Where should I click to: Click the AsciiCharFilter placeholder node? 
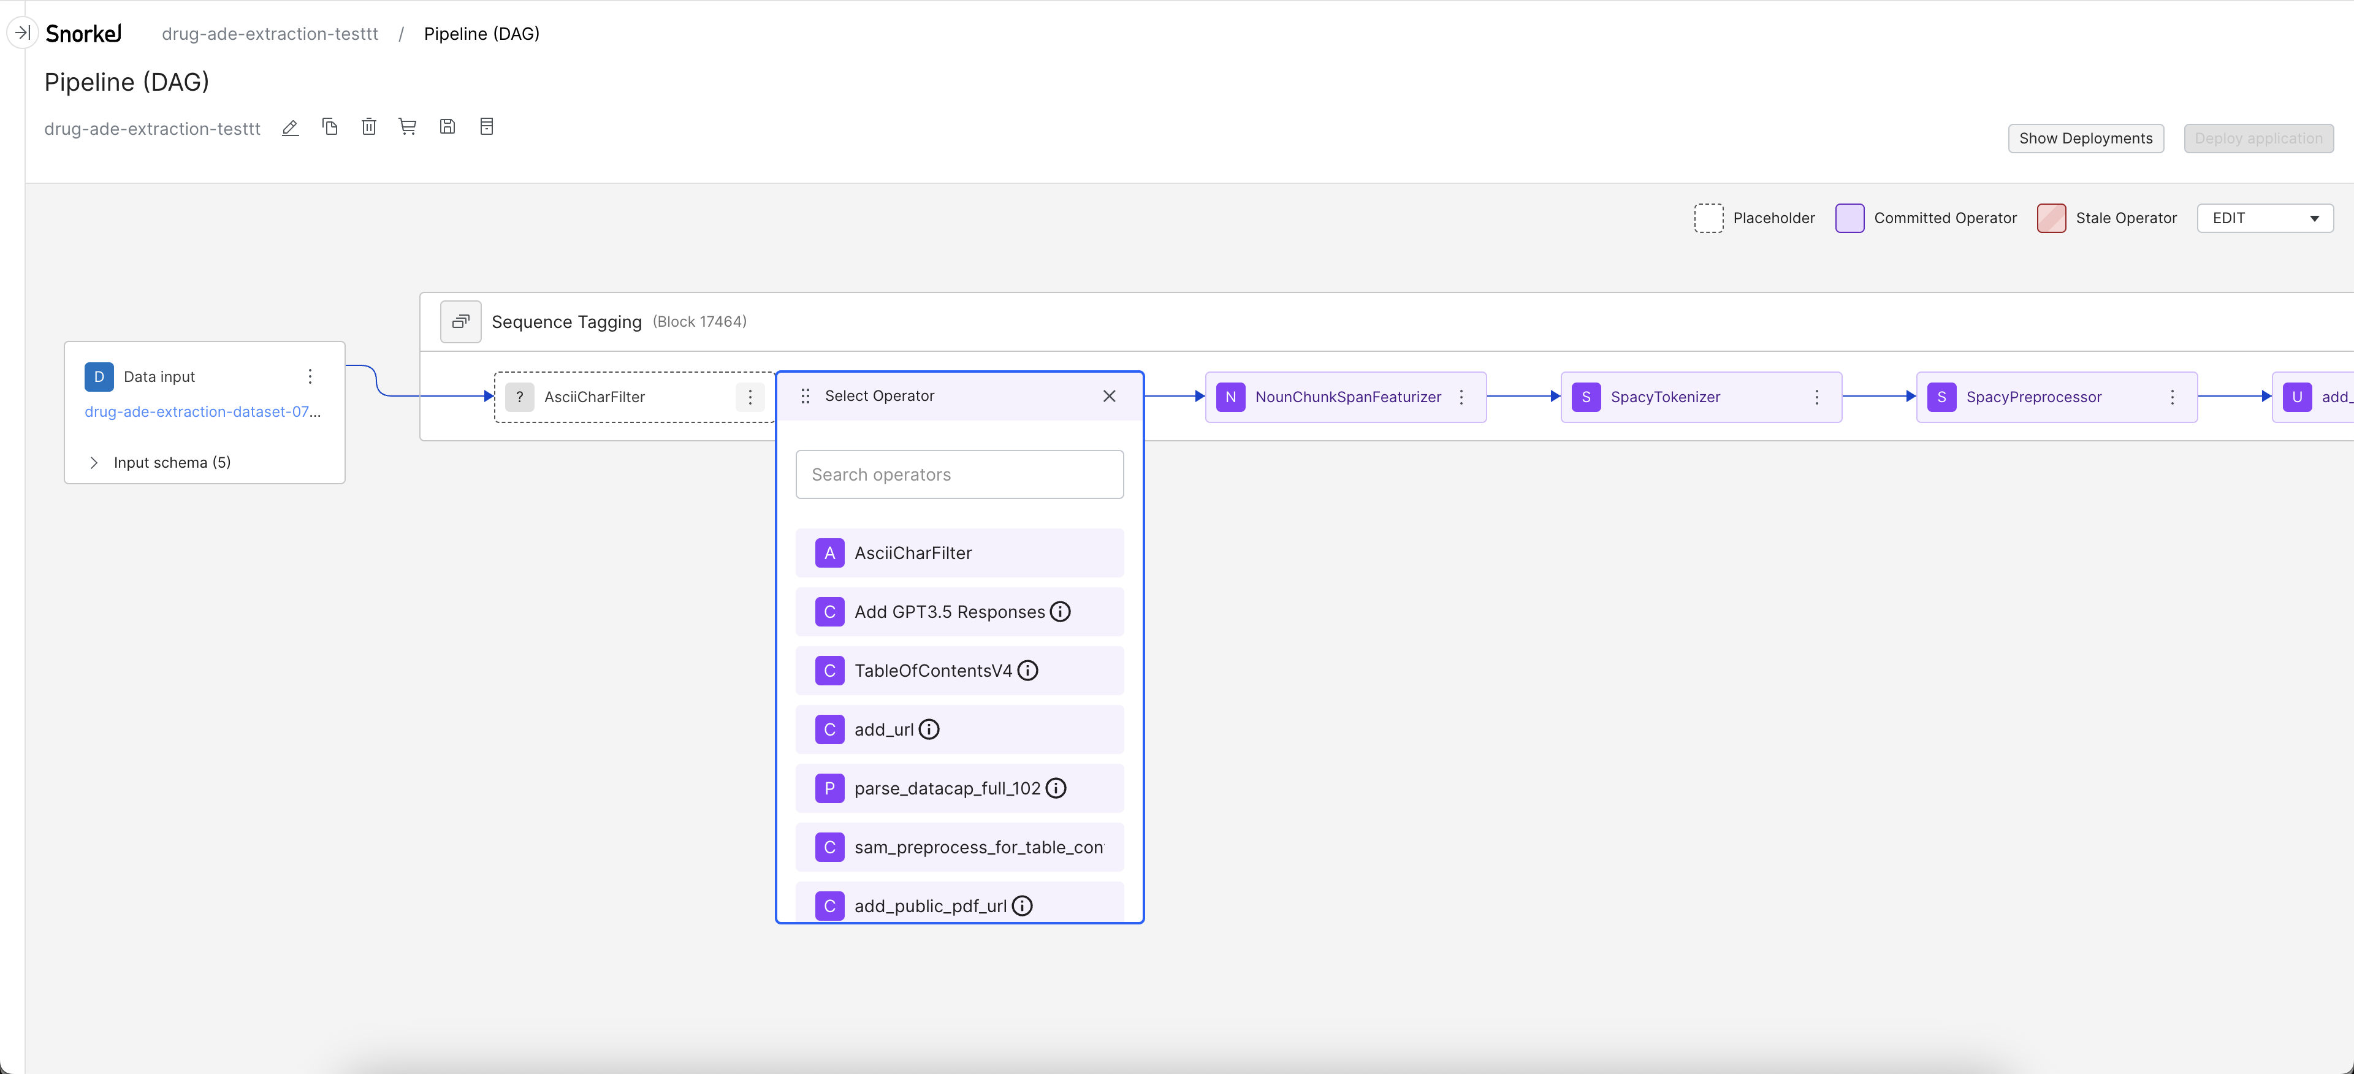tap(635, 397)
